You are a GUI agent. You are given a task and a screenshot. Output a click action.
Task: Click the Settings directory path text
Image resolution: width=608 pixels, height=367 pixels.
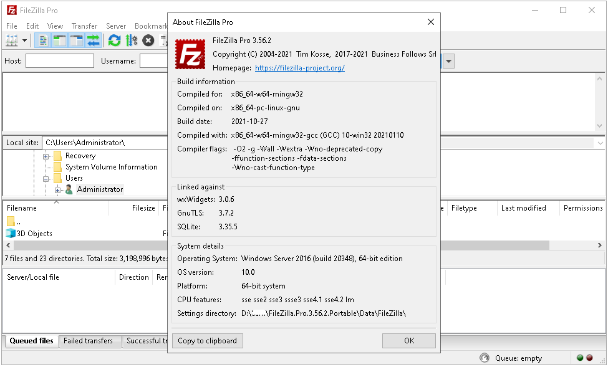click(x=324, y=313)
